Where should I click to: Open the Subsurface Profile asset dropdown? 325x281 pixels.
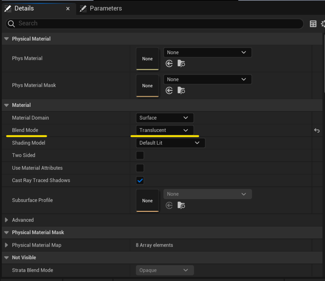(x=208, y=194)
